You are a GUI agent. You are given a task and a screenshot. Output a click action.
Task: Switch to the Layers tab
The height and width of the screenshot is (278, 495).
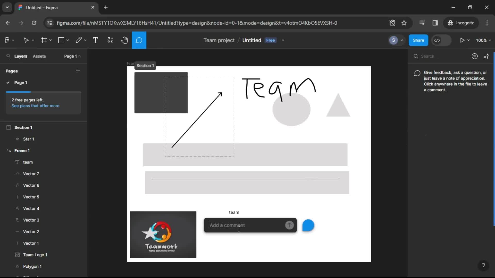pos(20,56)
